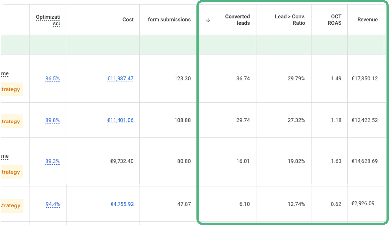This screenshot has width=389, height=225.
Task: Click the strategy badge in the 86.5% row
Action: [x=11, y=89]
